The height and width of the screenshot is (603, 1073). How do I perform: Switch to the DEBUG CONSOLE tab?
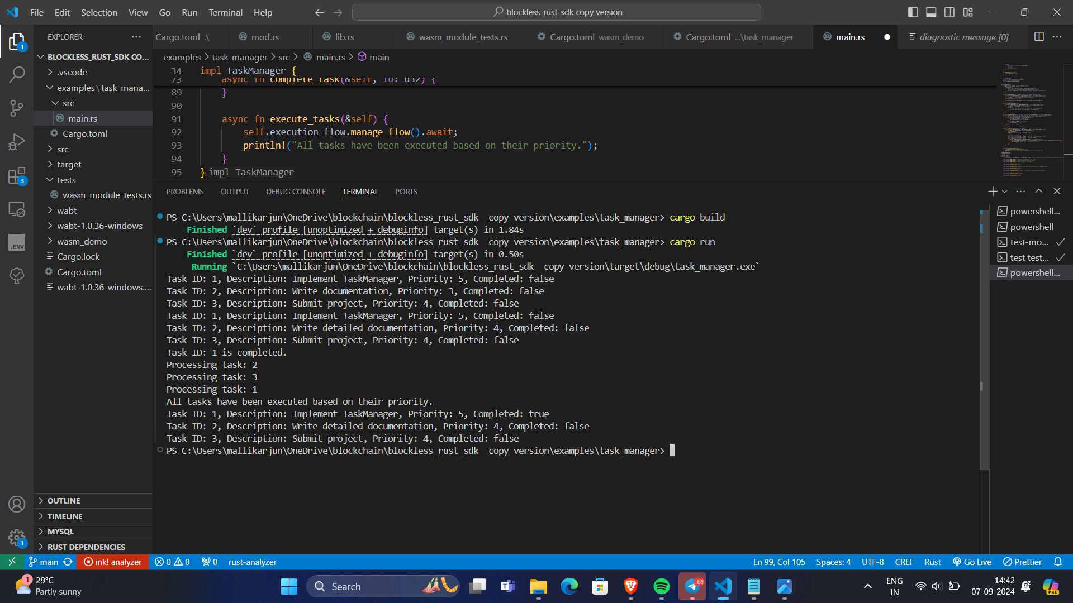pyautogui.click(x=296, y=192)
